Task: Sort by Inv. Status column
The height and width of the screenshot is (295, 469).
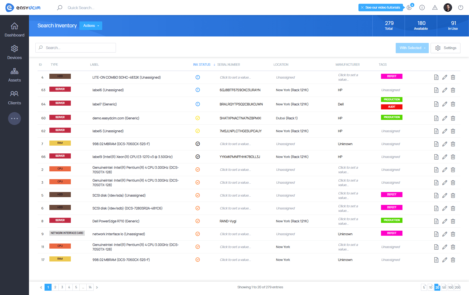Action: coord(202,65)
